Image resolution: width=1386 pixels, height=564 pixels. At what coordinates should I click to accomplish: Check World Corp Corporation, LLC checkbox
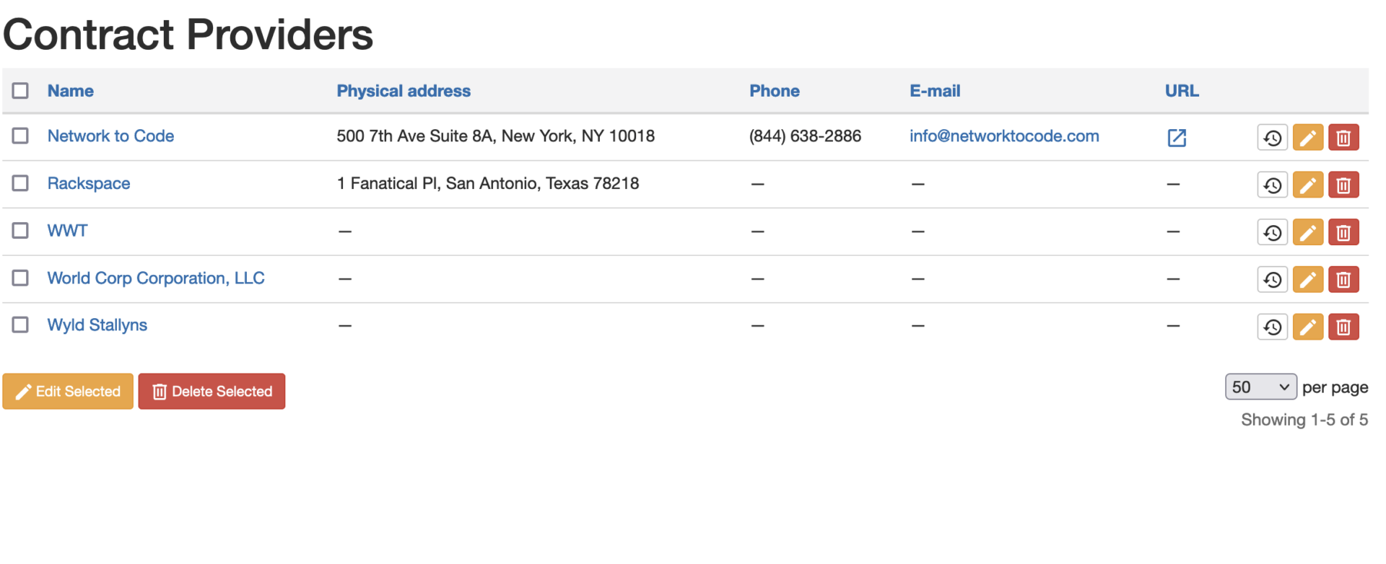20,278
